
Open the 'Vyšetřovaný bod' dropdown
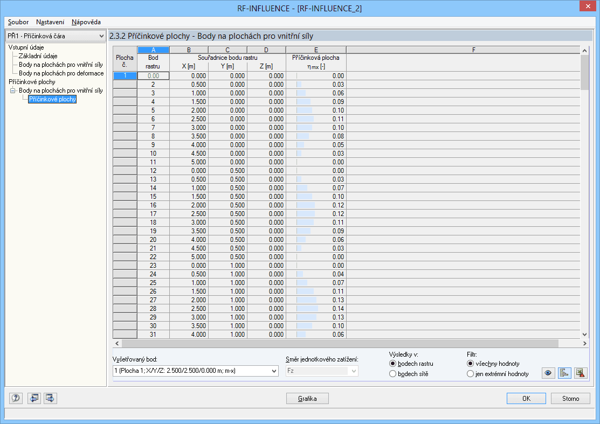(x=196, y=371)
